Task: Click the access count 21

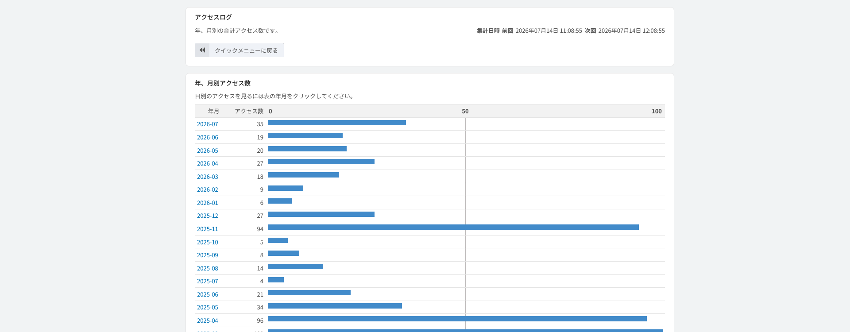Action: click(260, 295)
